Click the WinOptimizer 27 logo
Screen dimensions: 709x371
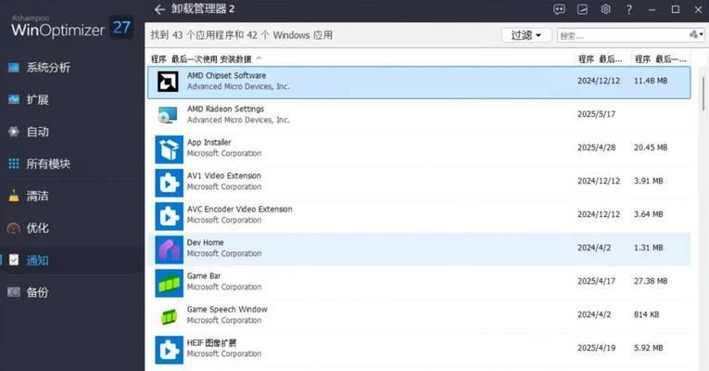coord(72,27)
